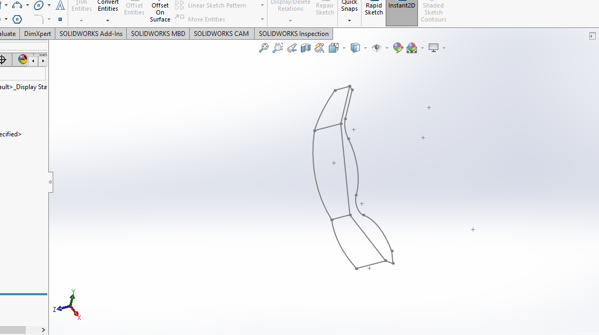
Task: Open View Orientation dropdown arrow
Action: pyautogui.click(x=344, y=48)
